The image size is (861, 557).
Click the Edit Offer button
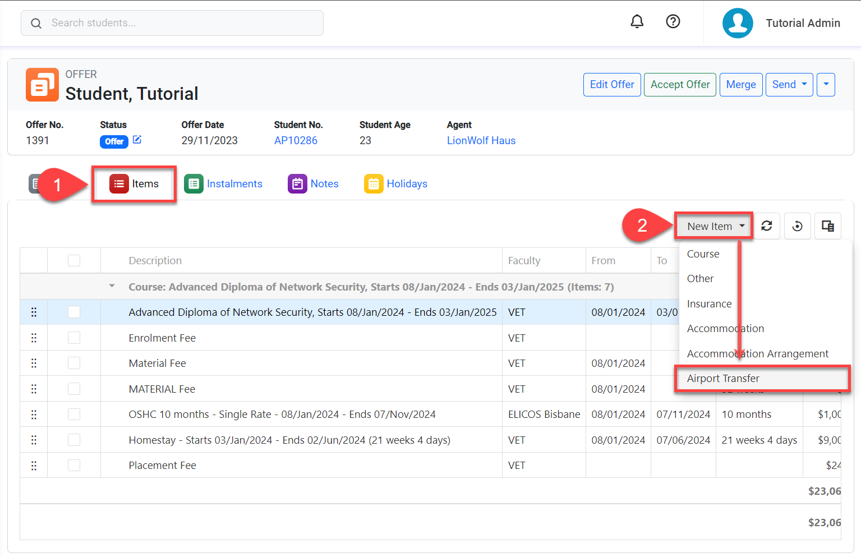(x=612, y=84)
